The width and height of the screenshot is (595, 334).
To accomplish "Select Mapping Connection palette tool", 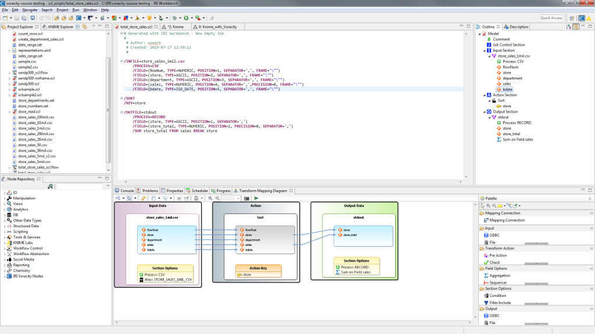I will pyautogui.click(x=504, y=220).
